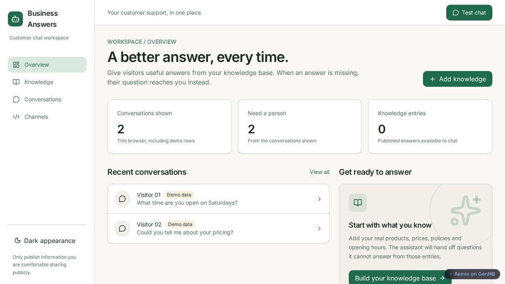Viewport: 505px width, 284px height.
Task: Click the Test chat button
Action: (469, 13)
